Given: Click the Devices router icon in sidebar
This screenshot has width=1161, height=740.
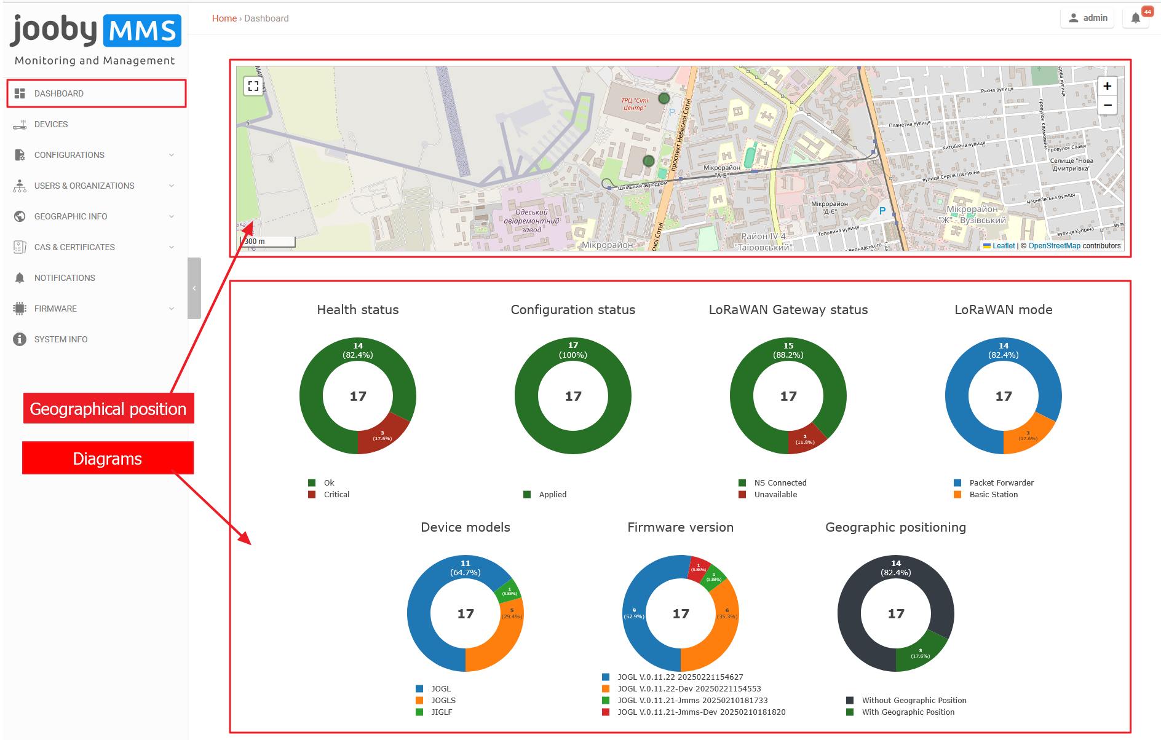Looking at the screenshot, I should (20, 124).
